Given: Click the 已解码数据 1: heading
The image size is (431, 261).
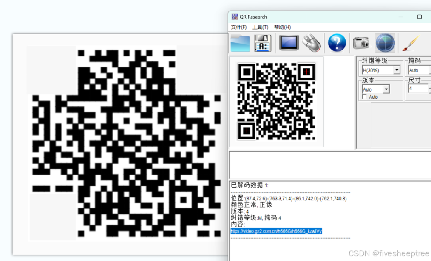Looking at the screenshot, I should pyautogui.click(x=250, y=186).
